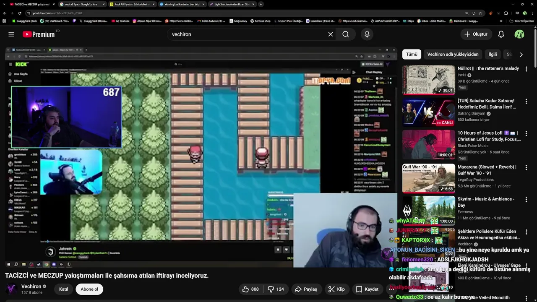
Task: Select the İlgili filter chip
Action: click(x=493, y=54)
